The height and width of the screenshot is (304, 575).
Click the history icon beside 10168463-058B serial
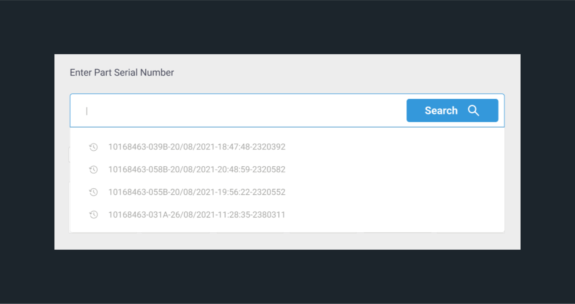tap(93, 169)
